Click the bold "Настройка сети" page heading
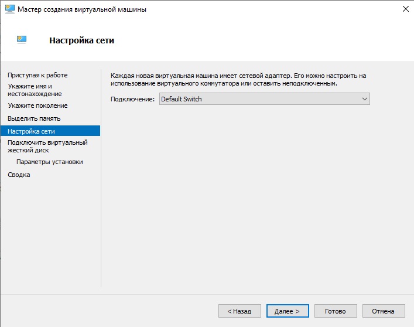Viewport: 414px width, 327px height. click(81, 40)
